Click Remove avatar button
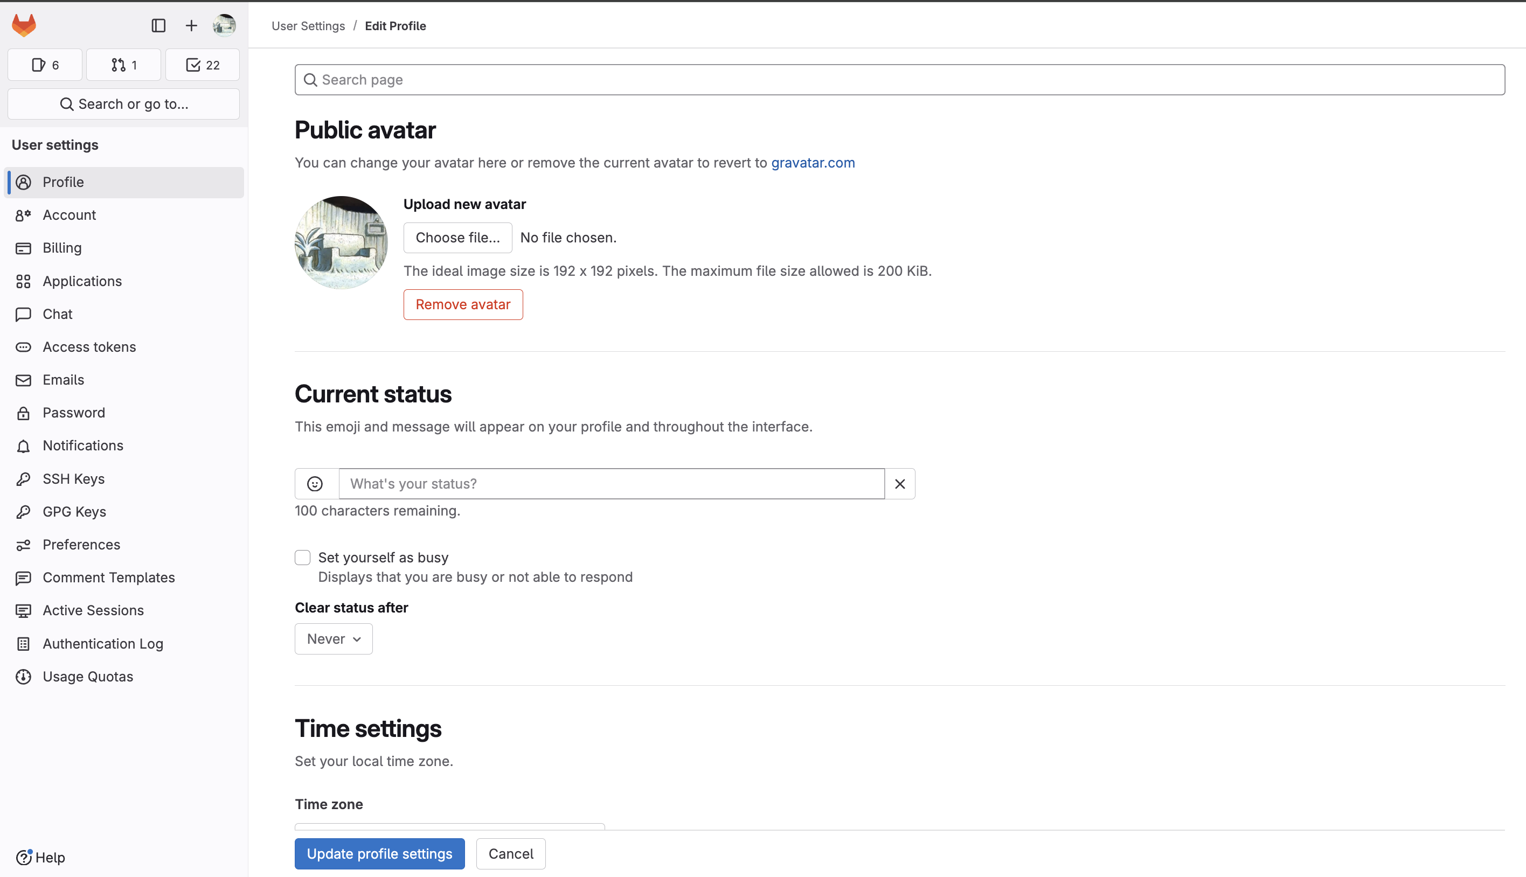Image resolution: width=1526 pixels, height=877 pixels. pos(463,304)
